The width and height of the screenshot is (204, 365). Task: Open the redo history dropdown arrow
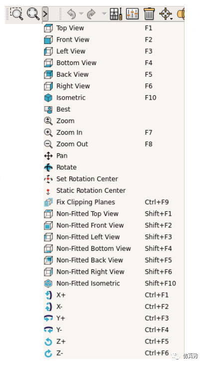coord(104,14)
